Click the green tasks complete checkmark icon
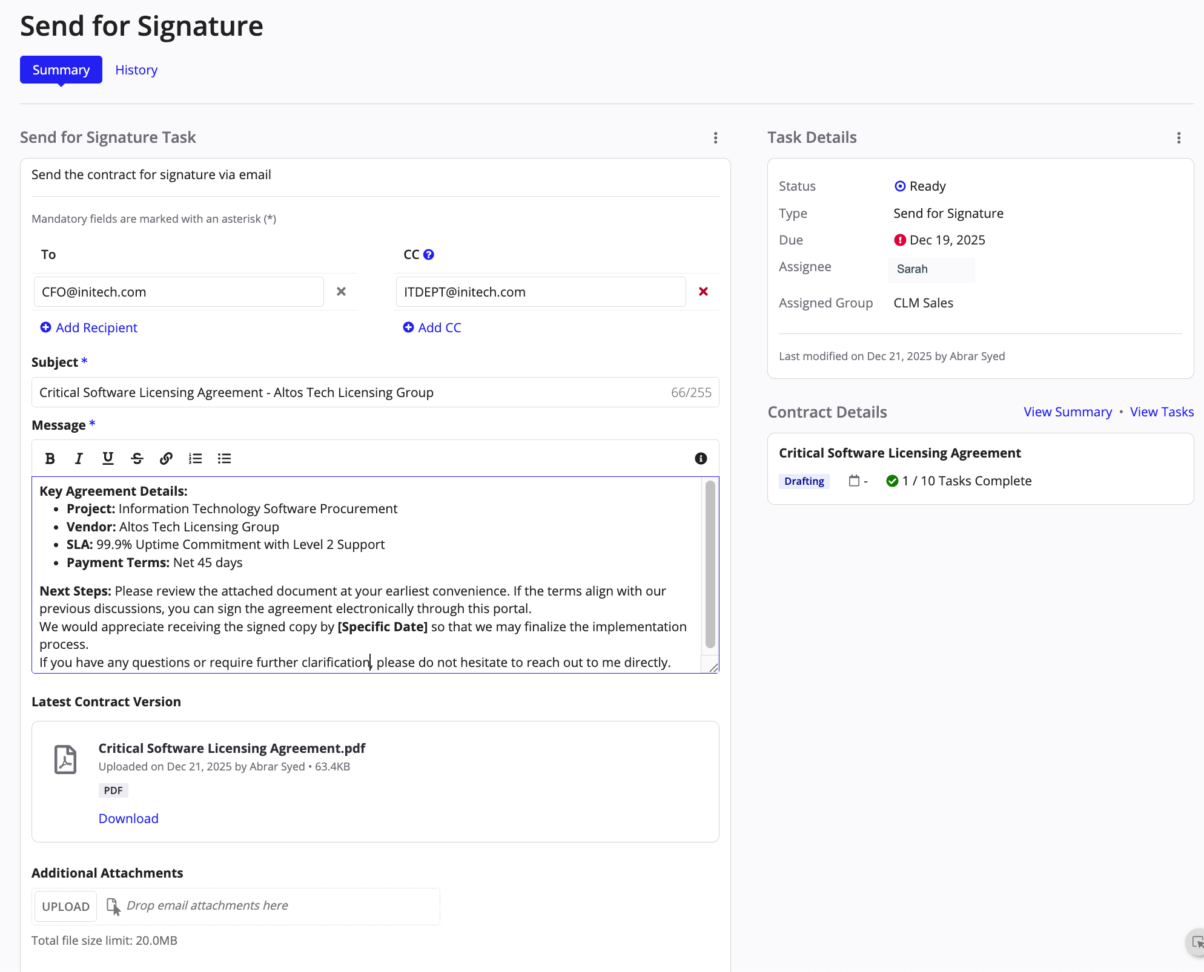The width and height of the screenshot is (1204, 972). (892, 481)
